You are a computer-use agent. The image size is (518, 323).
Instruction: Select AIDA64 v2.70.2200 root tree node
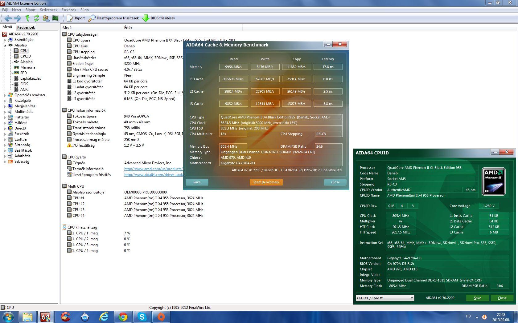[x=23, y=34]
